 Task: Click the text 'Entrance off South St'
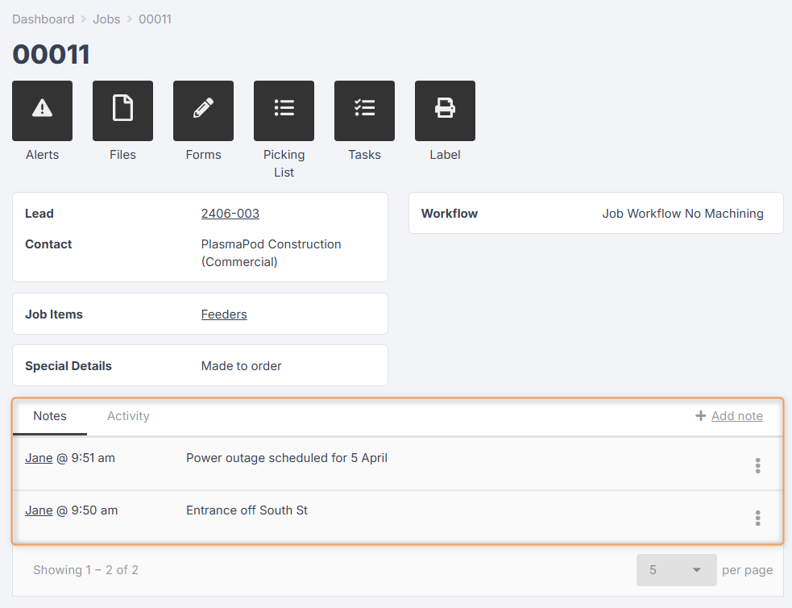point(247,510)
